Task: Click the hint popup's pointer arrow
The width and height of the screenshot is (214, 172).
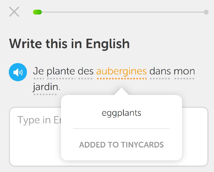Action: click(121, 91)
